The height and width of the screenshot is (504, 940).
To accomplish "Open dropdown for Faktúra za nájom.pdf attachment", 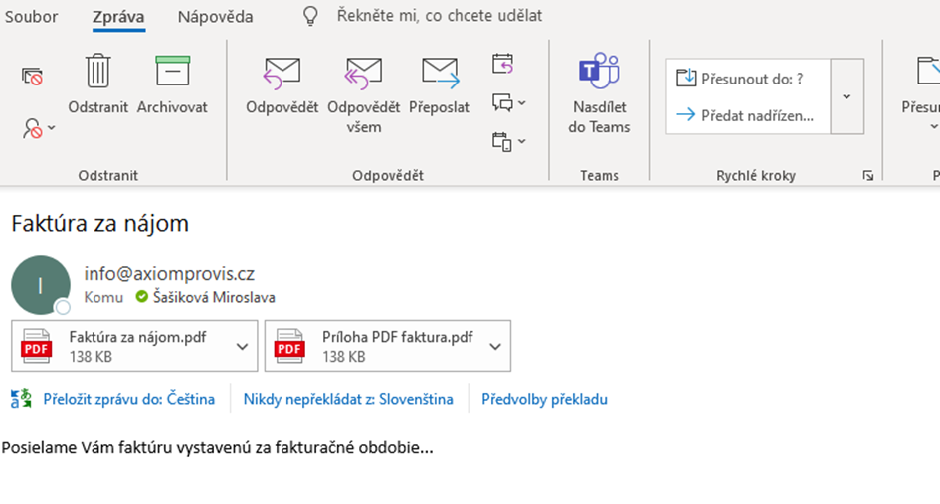I will click(x=242, y=346).
